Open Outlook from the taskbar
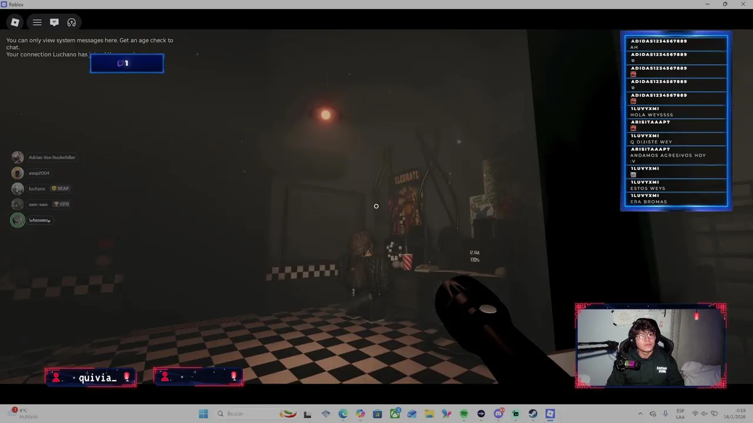The image size is (753, 423). (x=412, y=414)
